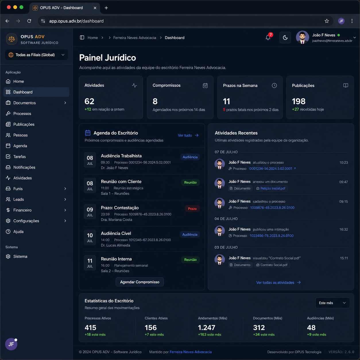
Task: Expand the Documentos sidebar chevron
Action: pyautogui.click(x=65, y=103)
